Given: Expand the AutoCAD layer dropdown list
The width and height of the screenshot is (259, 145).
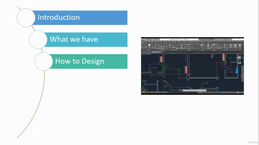Looking at the screenshot, I should pos(192,45).
